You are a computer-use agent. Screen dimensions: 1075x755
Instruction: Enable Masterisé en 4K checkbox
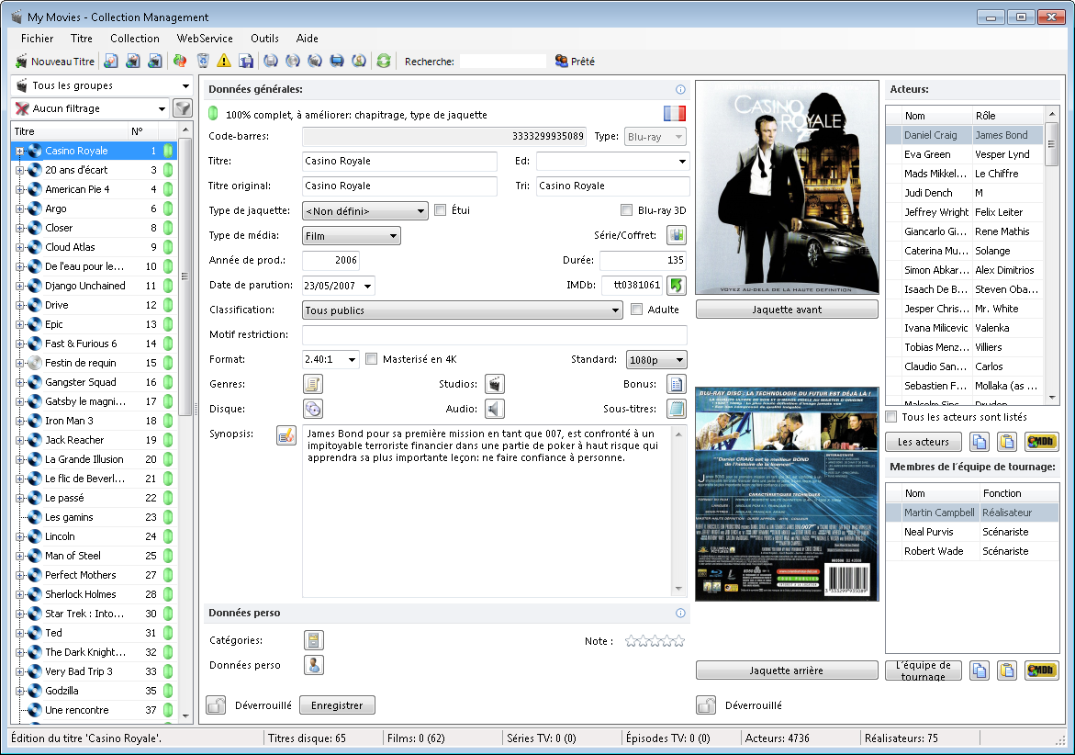coord(371,358)
